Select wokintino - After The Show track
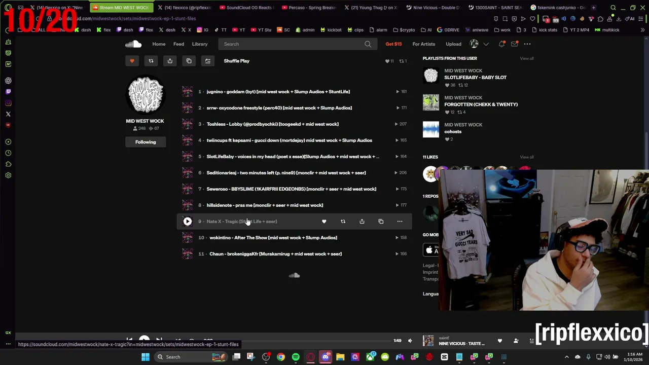This screenshot has height=365, width=649. click(x=273, y=238)
